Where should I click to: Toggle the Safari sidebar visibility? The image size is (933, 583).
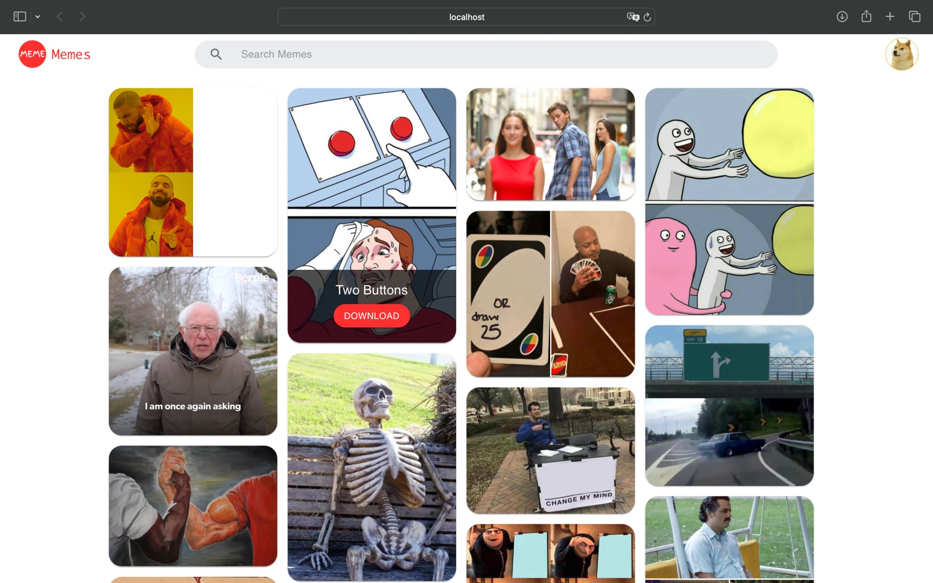(19, 16)
